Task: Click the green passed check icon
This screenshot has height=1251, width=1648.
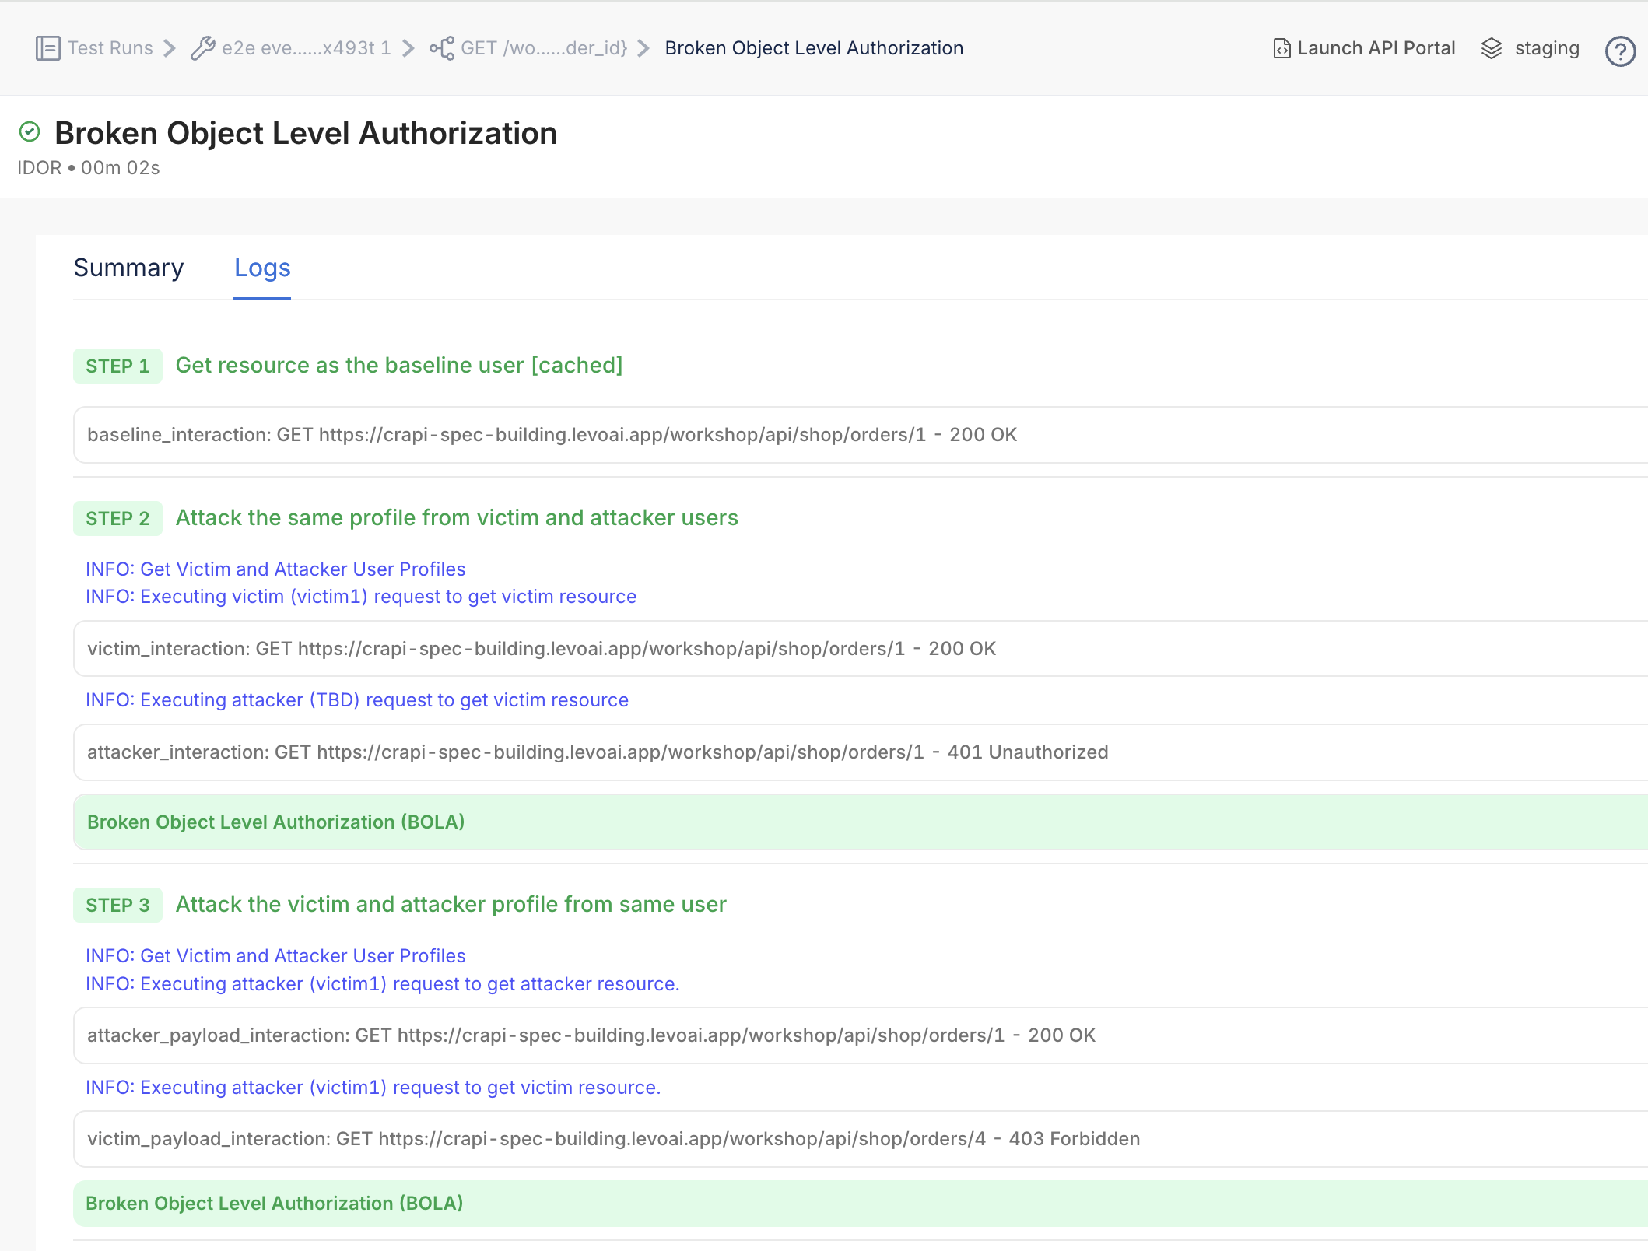Action: [x=30, y=132]
